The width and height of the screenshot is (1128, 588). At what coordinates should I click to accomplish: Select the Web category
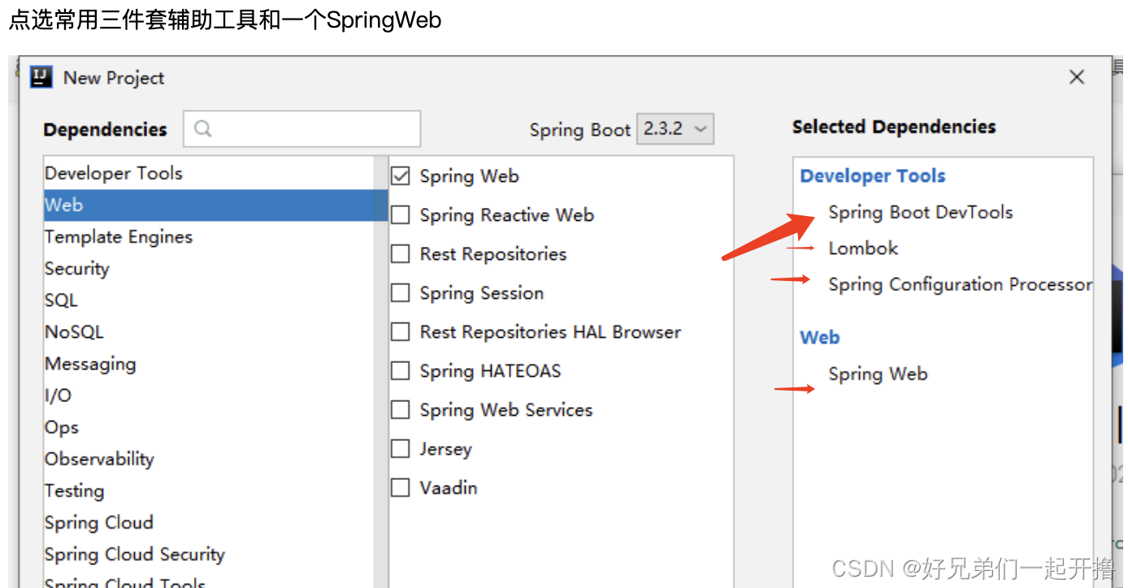point(209,205)
